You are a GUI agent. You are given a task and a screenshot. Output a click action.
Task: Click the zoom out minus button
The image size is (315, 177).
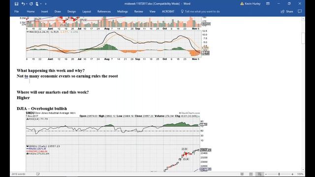coord(266,174)
